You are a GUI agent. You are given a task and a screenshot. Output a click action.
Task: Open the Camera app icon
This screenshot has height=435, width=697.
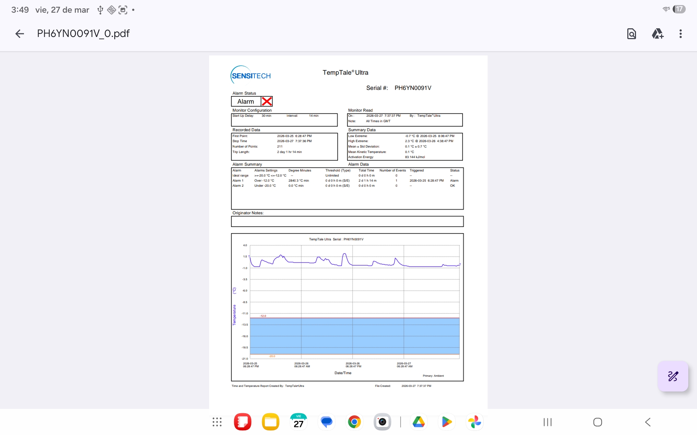tap(382, 422)
